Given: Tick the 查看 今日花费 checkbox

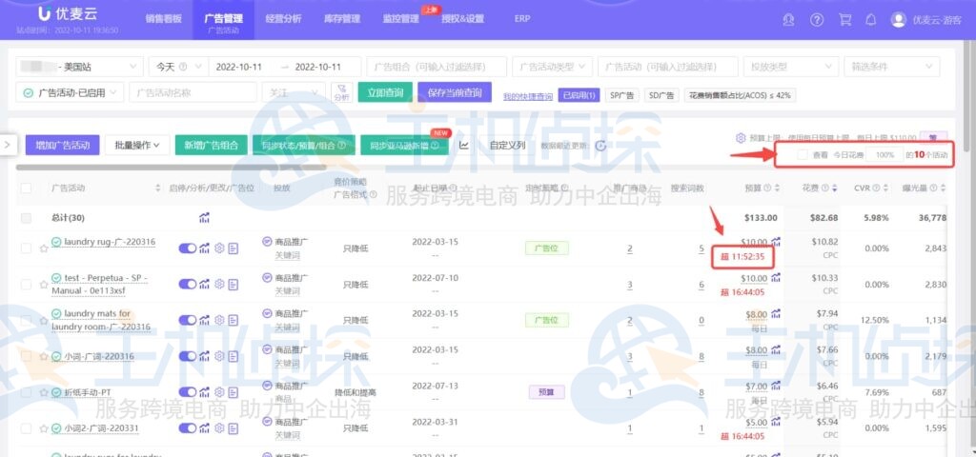Looking at the screenshot, I should (x=803, y=155).
